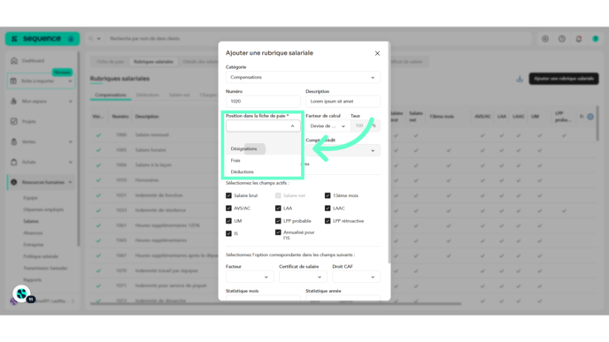Open the Catégorie dropdown showing Compensations
The width and height of the screenshot is (609, 342).
tap(303, 77)
